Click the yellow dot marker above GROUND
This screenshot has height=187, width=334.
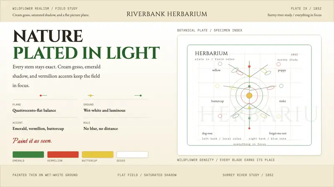point(91,96)
